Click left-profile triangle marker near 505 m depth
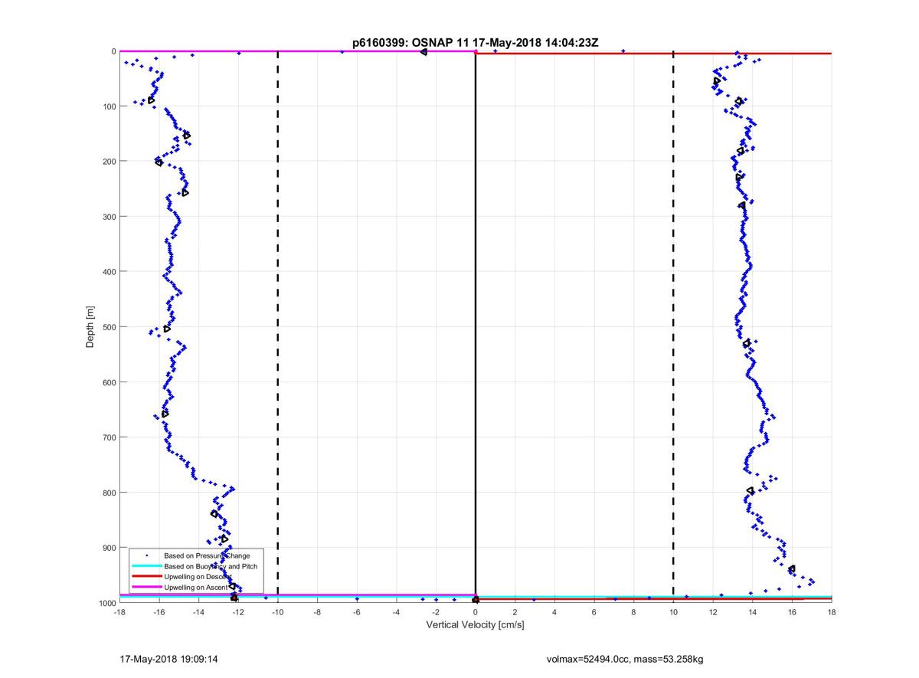Screen dimensions: 919x678 (167, 329)
